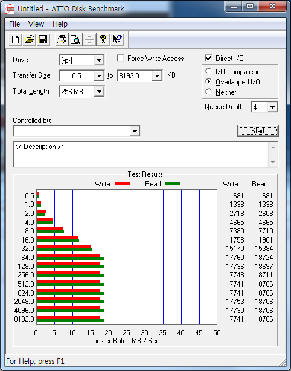Screen dimensions: 291x371
Task: Open the Help menu
Action: click(x=60, y=24)
